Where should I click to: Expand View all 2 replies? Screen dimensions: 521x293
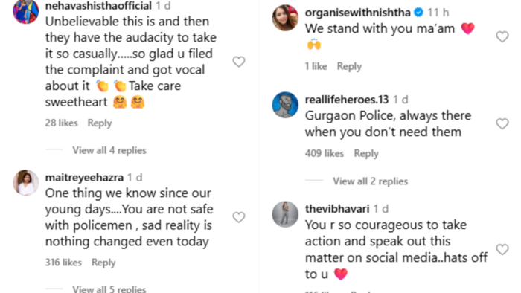(x=370, y=181)
